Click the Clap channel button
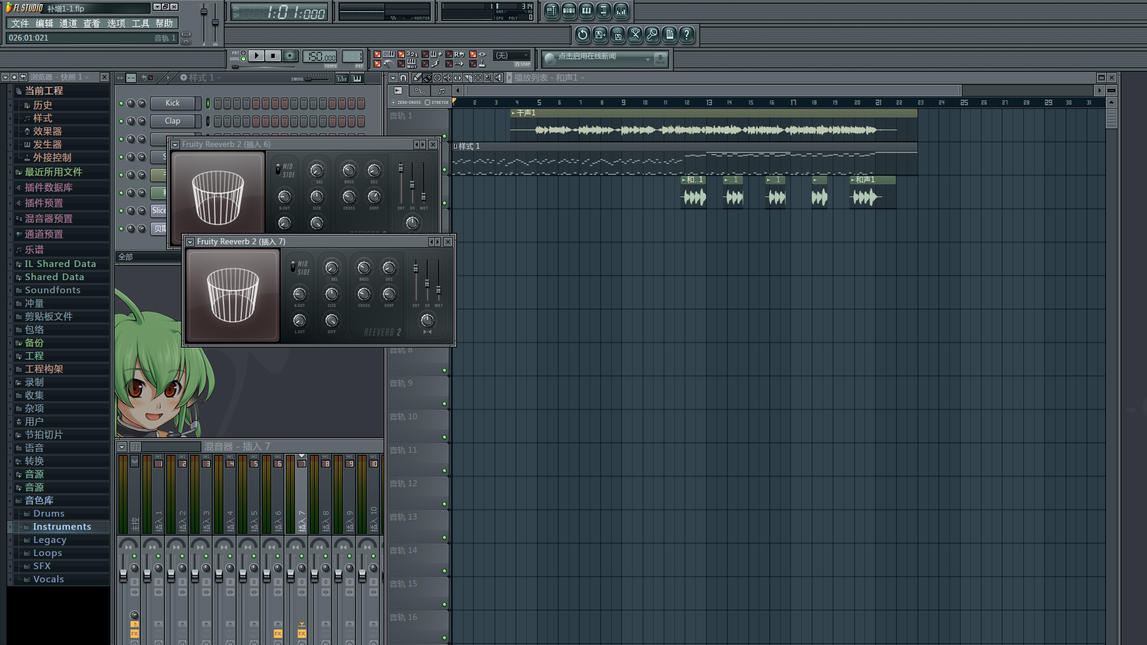This screenshot has width=1147, height=645. [x=173, y=121]
